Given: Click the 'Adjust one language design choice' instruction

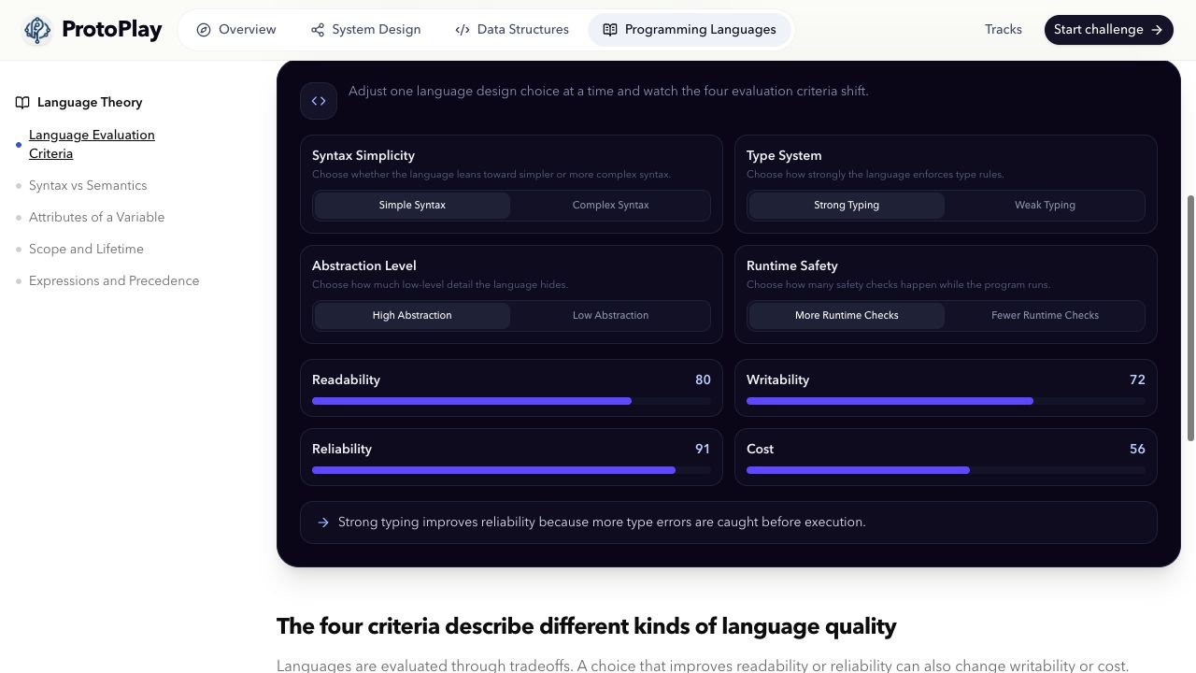Looking at the screenshot, I should (608, 92).
